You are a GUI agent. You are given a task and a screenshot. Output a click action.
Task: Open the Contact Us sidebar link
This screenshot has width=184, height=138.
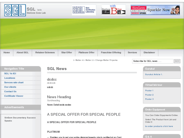coord(10,91)
